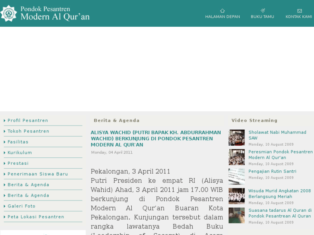Click the envelope icon above Kontak Kami
Image resolution: width=314 pixels, height=235 pixels.
click(300, 11)
